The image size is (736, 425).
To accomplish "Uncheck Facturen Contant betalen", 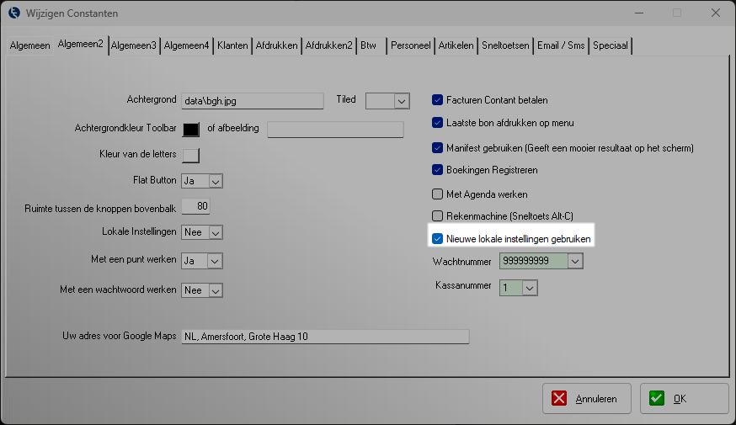I will point(437,99).
